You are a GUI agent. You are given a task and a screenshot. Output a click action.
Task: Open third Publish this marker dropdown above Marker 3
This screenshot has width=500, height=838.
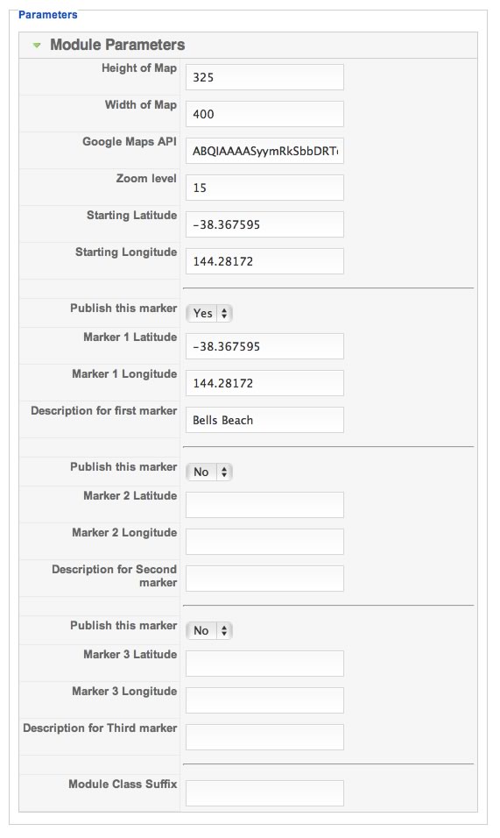click(x=209, y=630)
